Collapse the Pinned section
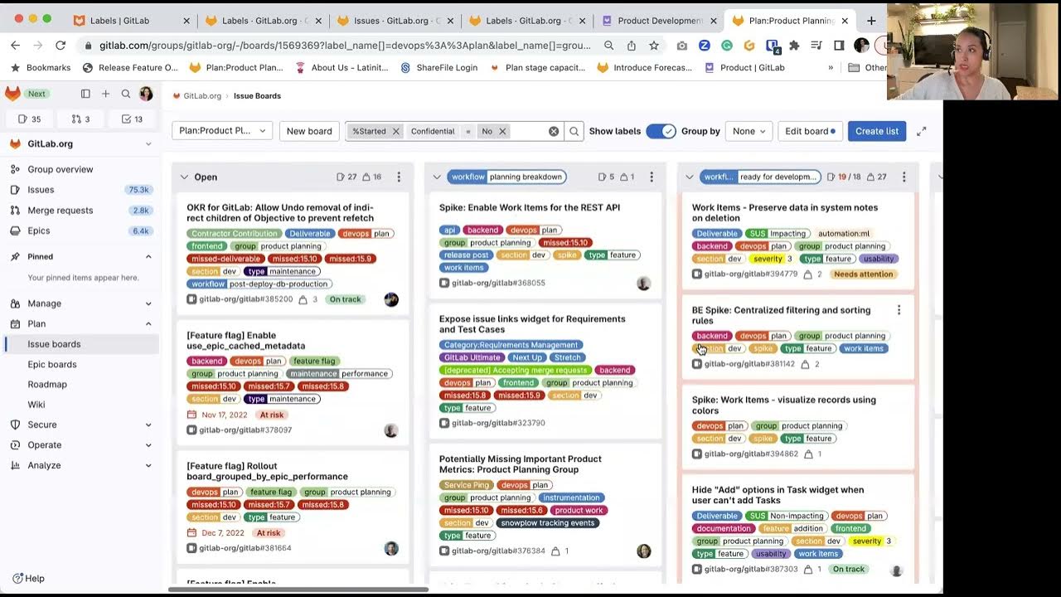Viewport: 1061px width, 597px height. pos(148,257)
